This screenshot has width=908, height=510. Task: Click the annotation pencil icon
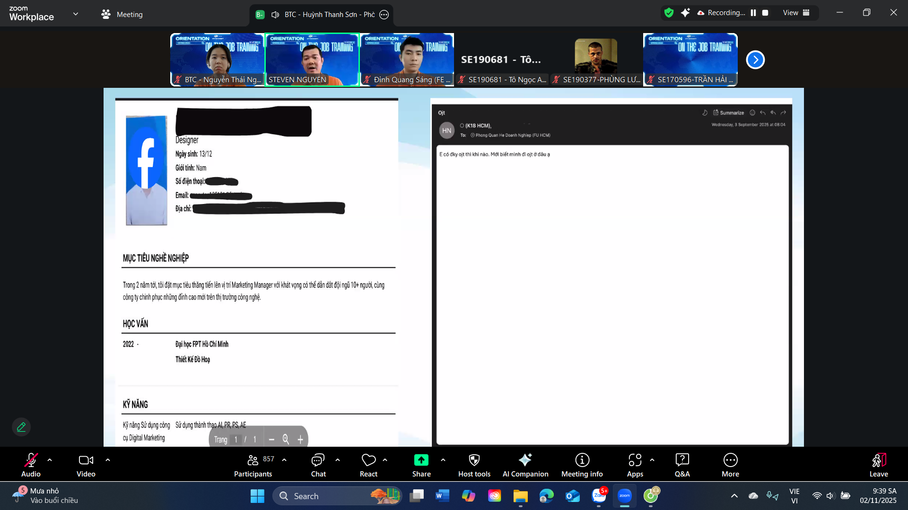tap(21, 427)
